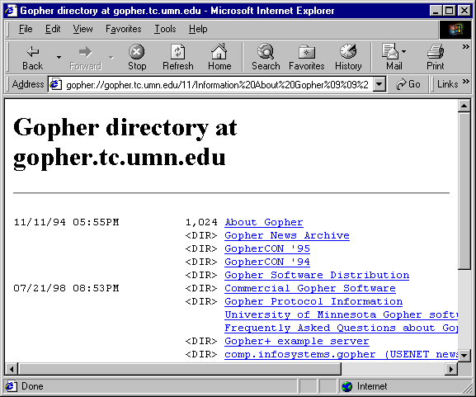Screen dimensions: 476x397
Task: Open the Edit menu
Action: (x=53, y=29)
